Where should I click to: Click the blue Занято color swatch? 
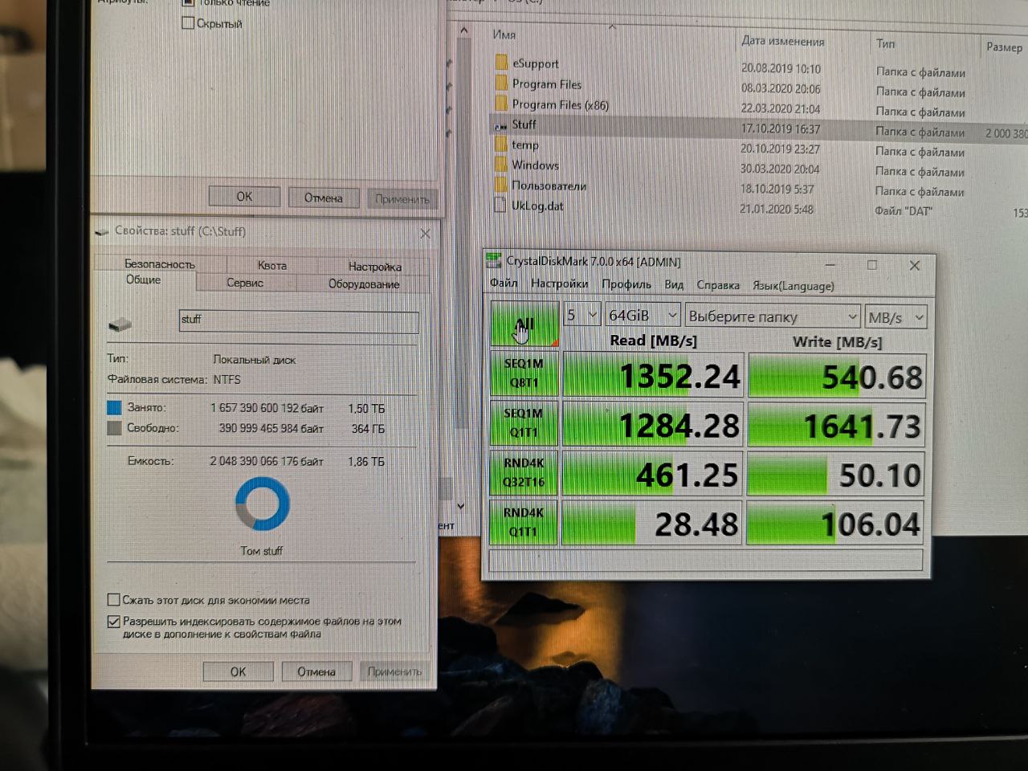pyautogui.click(x=114, y=407)
